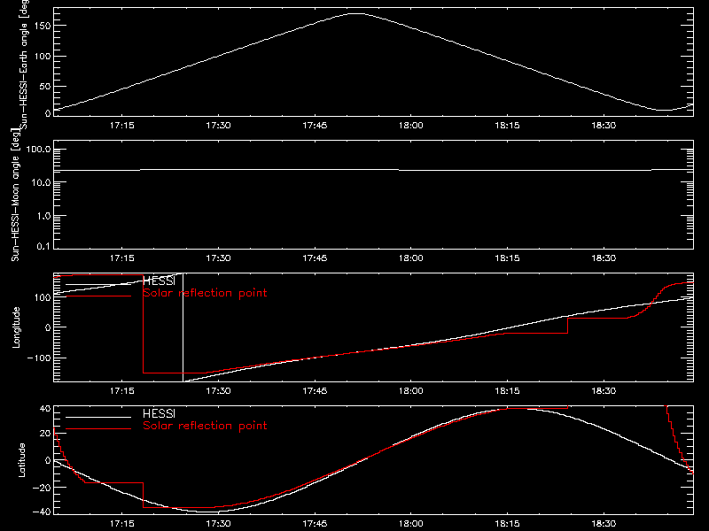Click 18:15 tick under Latitude plot
The image size is (709, 531).
coord(507,524)
